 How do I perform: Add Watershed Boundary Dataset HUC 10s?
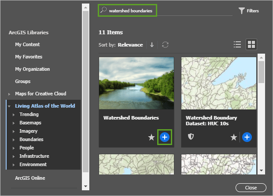247,137
